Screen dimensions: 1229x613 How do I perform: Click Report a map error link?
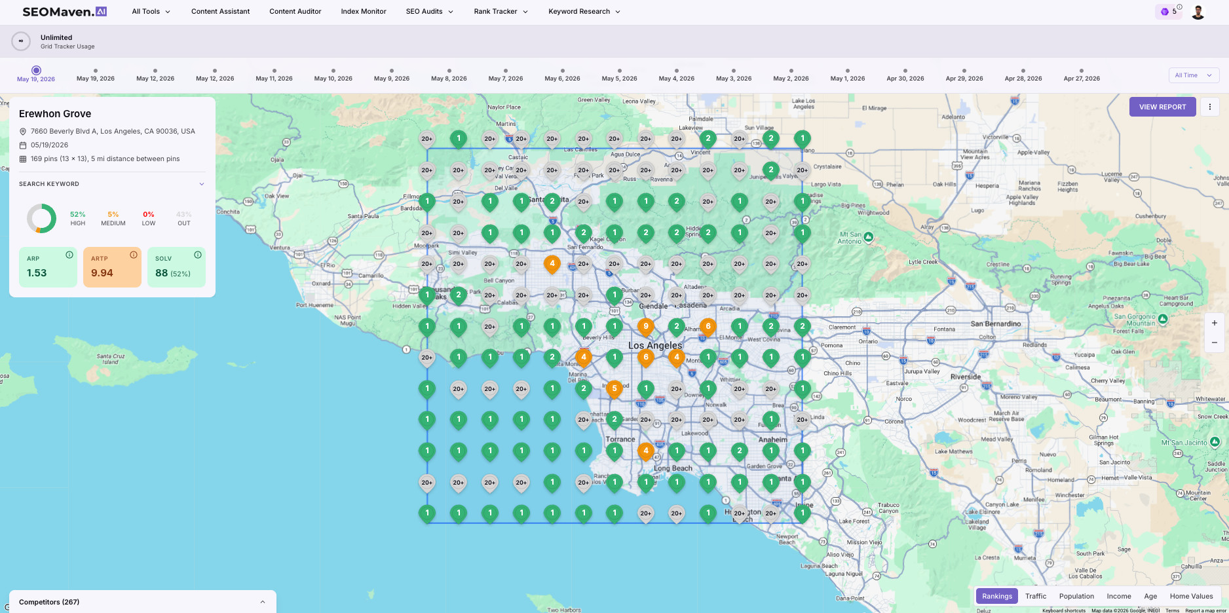coord(1205,610)
